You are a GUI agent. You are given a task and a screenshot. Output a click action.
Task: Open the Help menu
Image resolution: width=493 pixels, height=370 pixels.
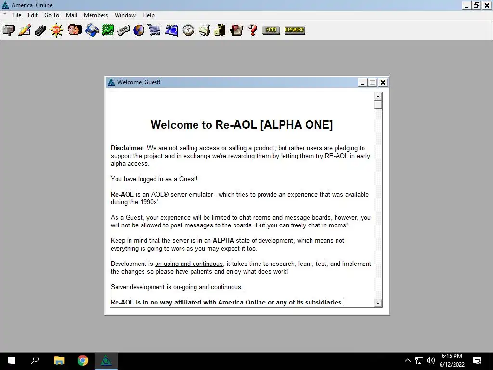tap(148, 15)
